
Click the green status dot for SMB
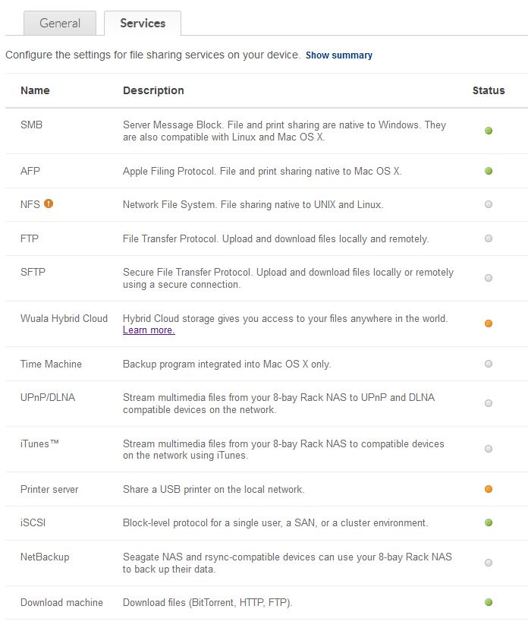click(x=488, y=131)
